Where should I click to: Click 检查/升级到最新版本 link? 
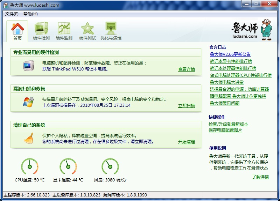[228, 124]
